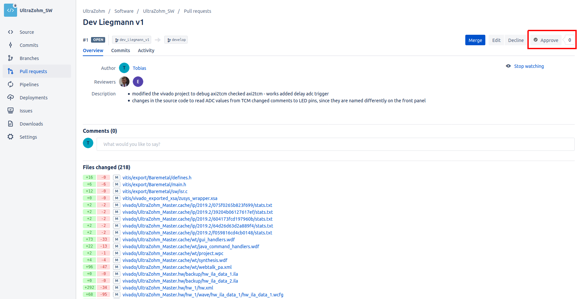The height and width of the screenshot is (299, 578).
Task: Open the Source view in the sidebar
Action: click(x=27, y=32)
